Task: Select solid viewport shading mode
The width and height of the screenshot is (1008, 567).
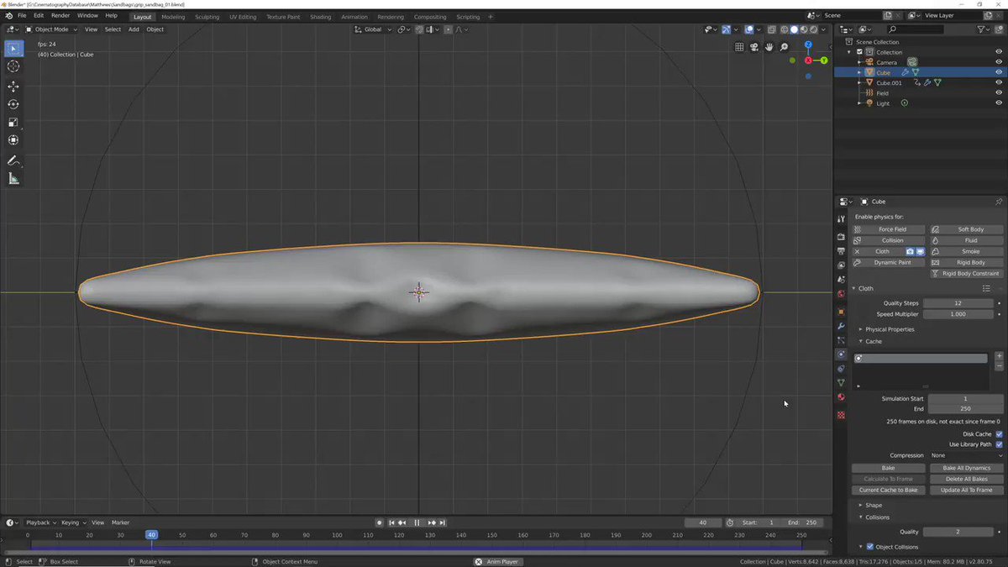Action: tap(794, 29)
